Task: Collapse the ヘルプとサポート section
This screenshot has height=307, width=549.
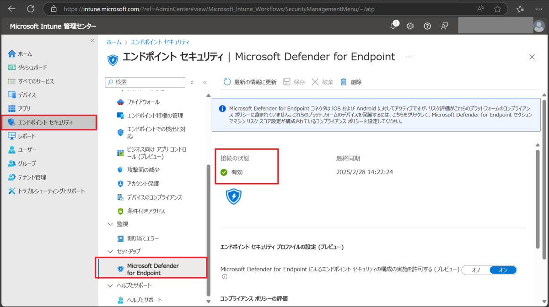Action: click(x=110, y=286)
